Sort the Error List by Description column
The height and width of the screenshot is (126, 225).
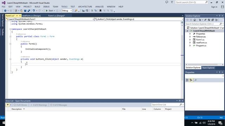coord(17,109)
